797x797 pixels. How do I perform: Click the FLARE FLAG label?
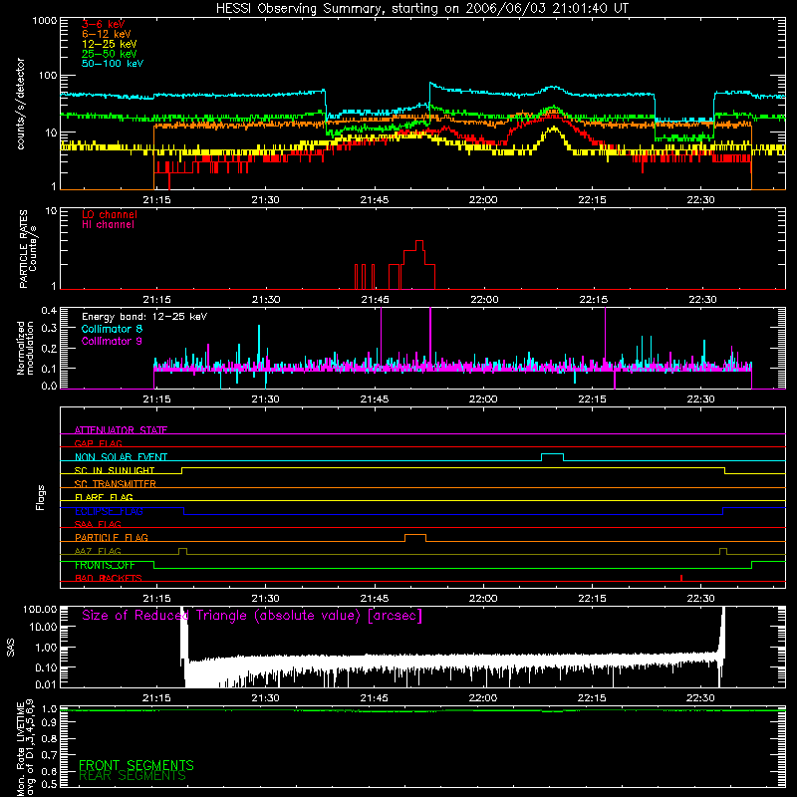104,497
